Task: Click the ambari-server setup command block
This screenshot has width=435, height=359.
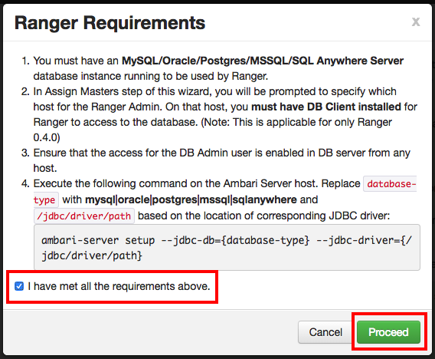Action: tap(227, 247)
